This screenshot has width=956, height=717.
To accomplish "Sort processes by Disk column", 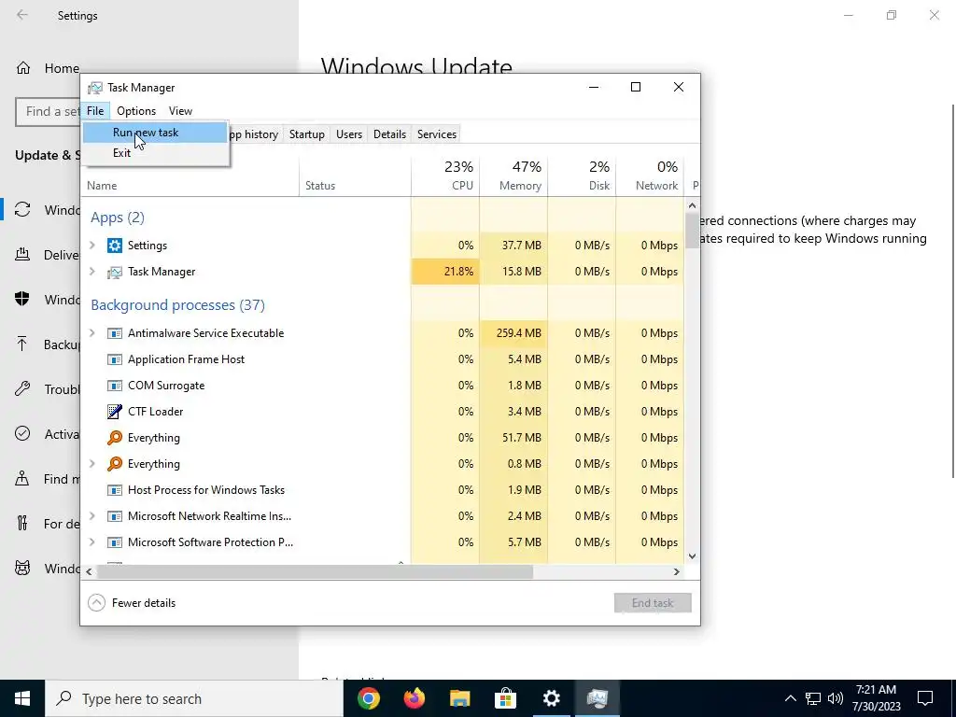I will (583, 176).
